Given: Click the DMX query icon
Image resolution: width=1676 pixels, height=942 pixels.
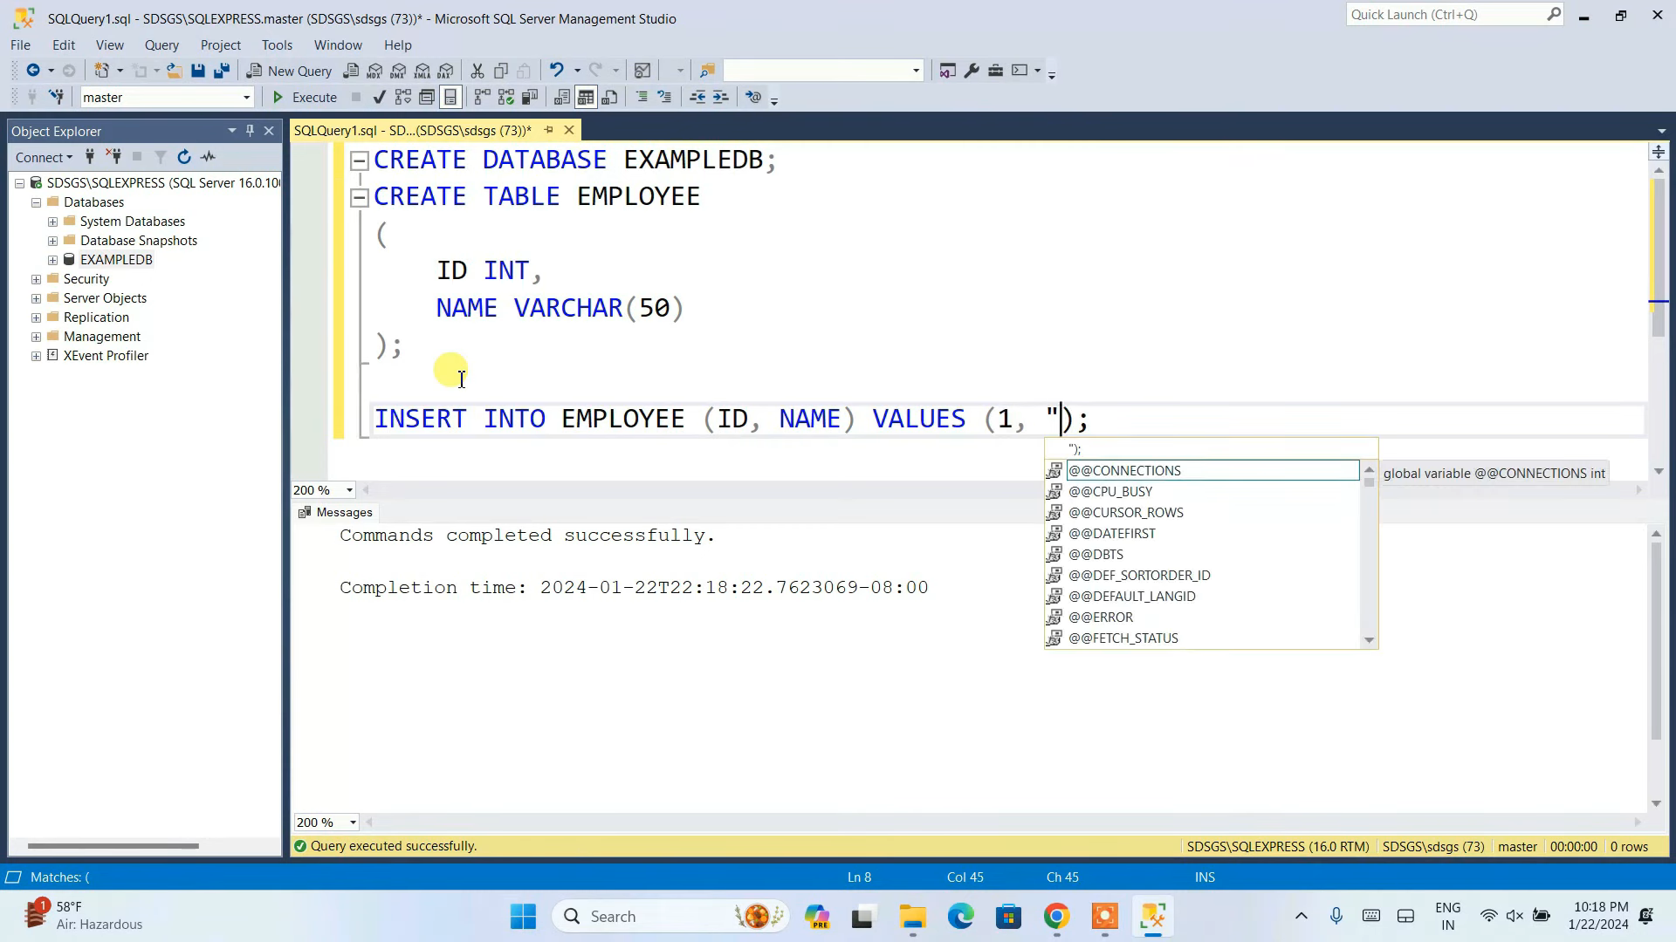Looking at the screenshot, I should (398, 71).
